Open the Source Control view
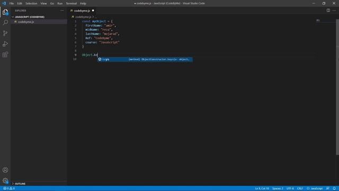Screen dimensions: 339x191 pyautogui.click(x=5, y=33)
